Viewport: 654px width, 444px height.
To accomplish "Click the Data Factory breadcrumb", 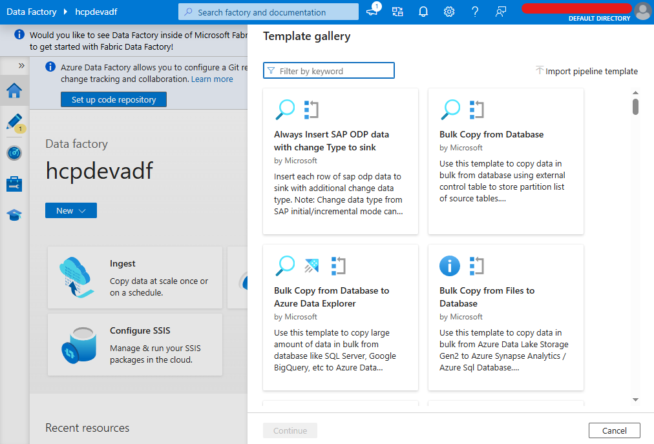I will point(32,12).
